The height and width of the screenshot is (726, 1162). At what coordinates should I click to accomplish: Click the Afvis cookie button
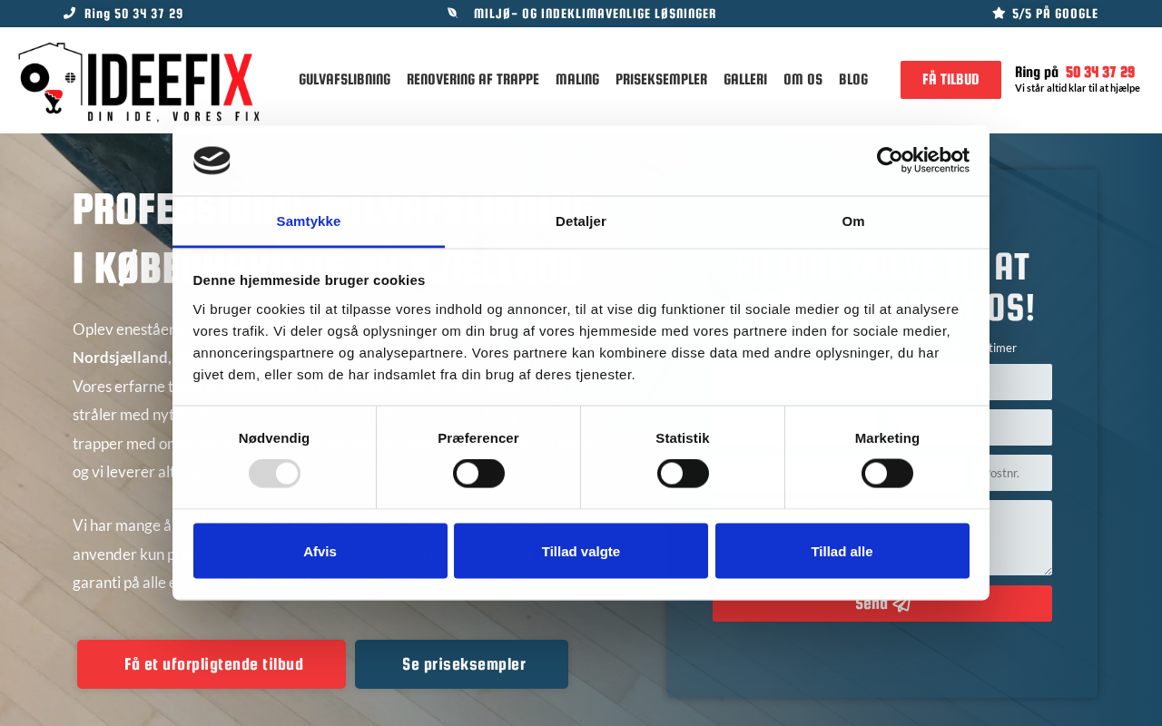pyautogui.click(x=320, y=551)
